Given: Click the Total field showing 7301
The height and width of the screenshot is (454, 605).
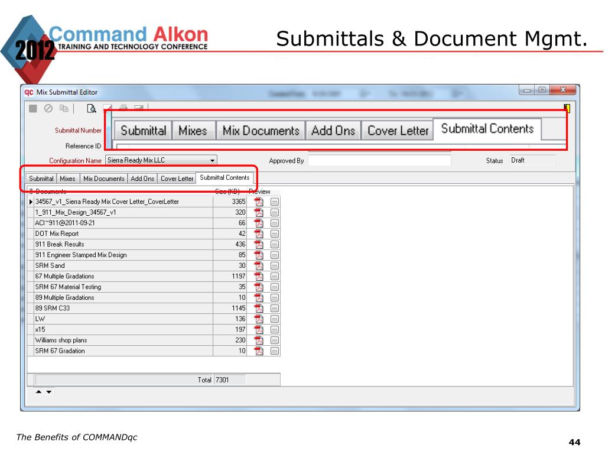Looking at the screenshot, I should coord(230,380).
